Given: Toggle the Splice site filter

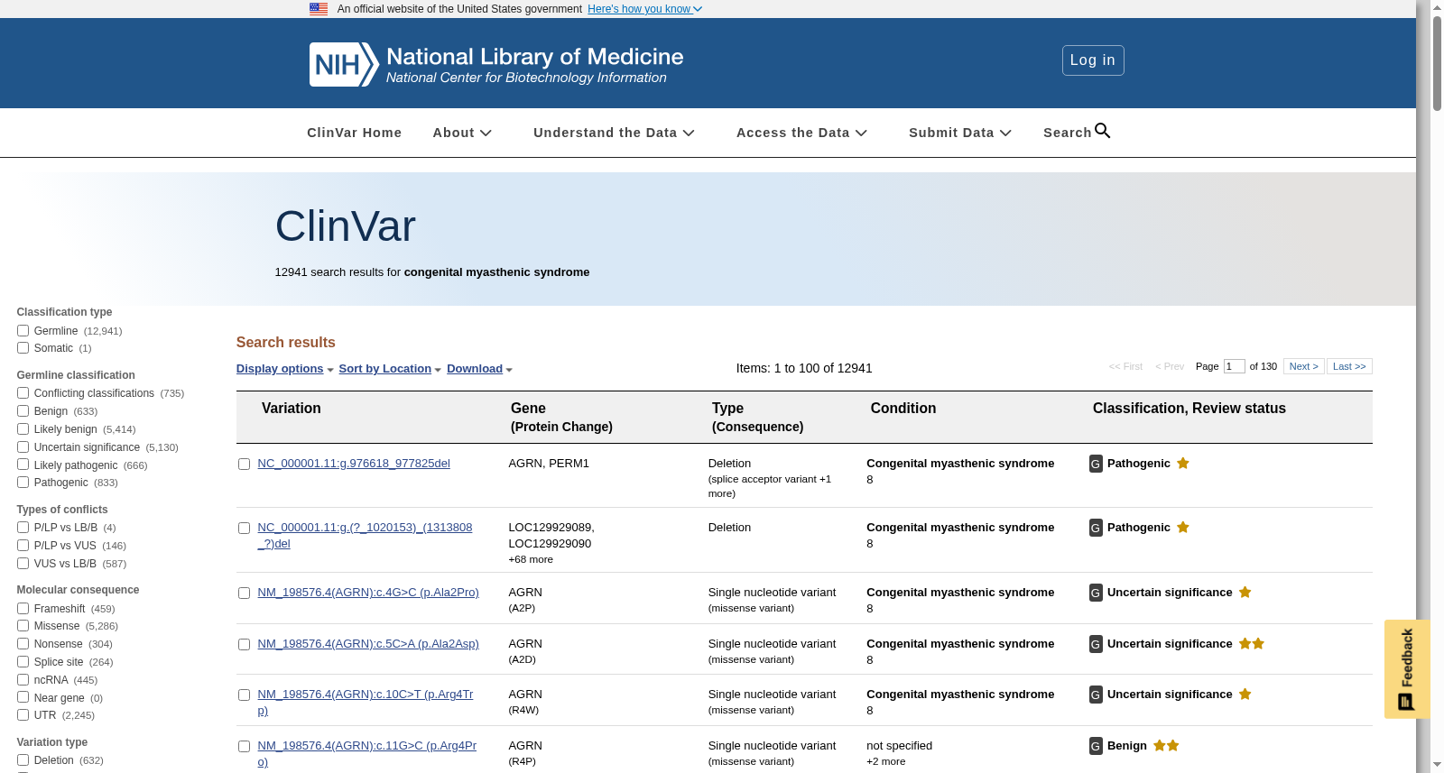Looking at the screenshot, I should pyautogui.click(x=23, y=662).
